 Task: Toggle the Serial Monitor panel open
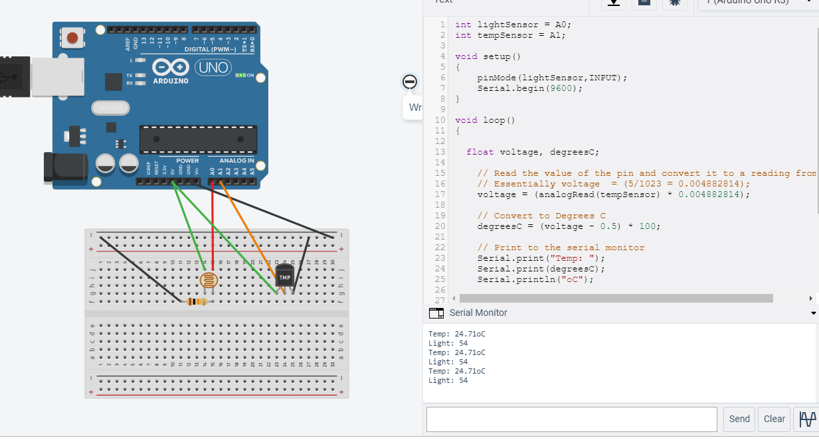click(478, 313)
